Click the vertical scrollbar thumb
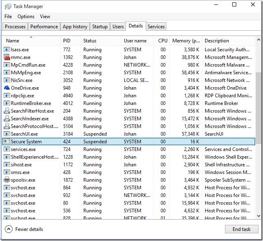The image size is (263, 241). point(259,109)
